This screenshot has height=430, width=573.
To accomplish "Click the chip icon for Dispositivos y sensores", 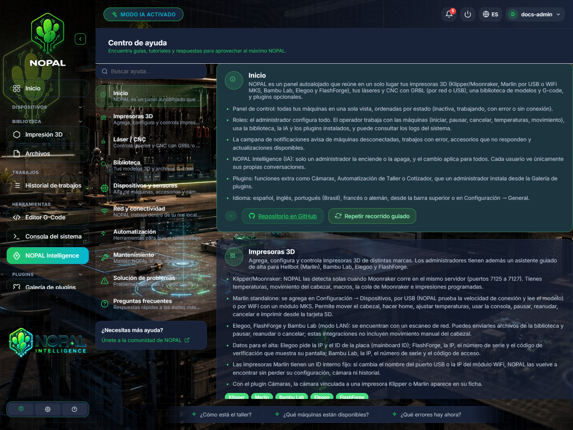I will pyautogui.click(x=105, y=188).
